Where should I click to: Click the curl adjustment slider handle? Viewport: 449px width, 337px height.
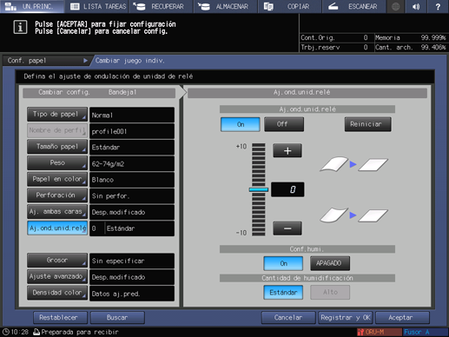point(259,189)
